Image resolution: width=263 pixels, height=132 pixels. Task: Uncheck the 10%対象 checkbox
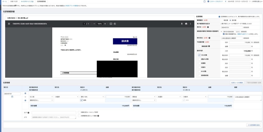(x=199, y=55)
